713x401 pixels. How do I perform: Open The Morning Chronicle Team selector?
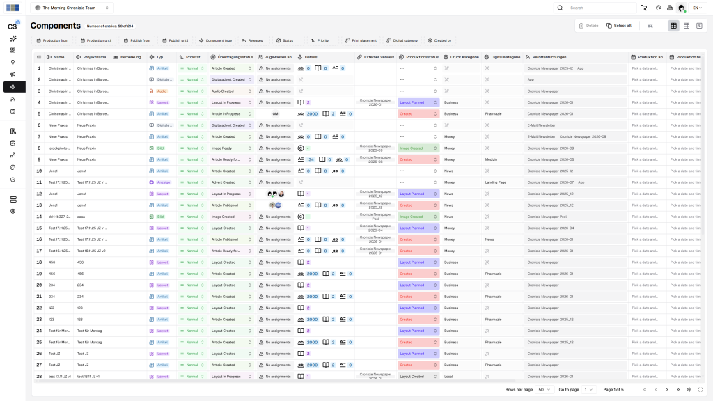pos(72,8)
